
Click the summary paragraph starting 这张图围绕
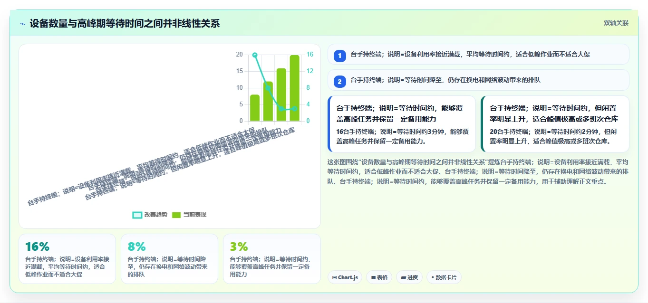click(478, 171)
